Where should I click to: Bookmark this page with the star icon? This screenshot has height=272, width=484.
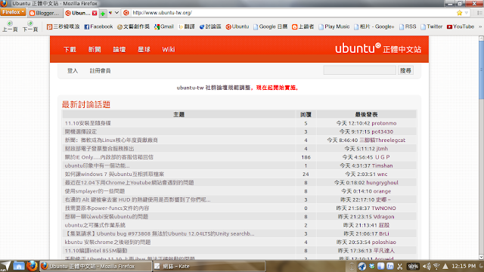tap(459, 13)
